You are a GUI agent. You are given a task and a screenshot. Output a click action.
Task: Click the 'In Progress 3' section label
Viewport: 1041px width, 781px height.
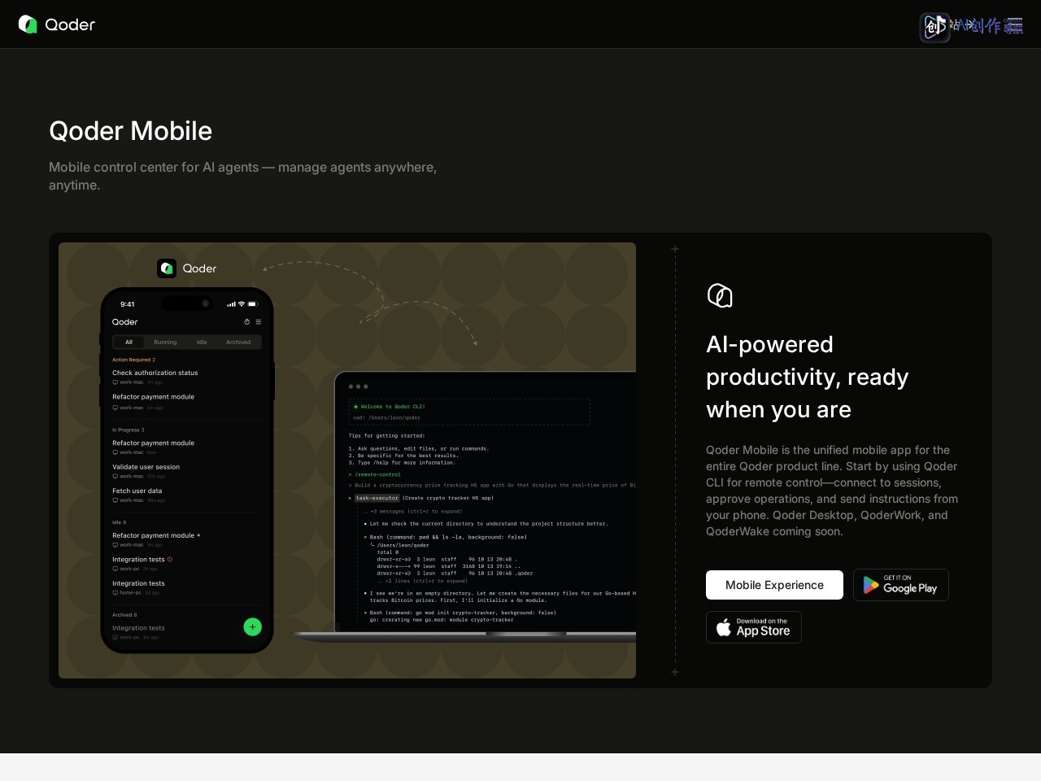coord(128,430)
